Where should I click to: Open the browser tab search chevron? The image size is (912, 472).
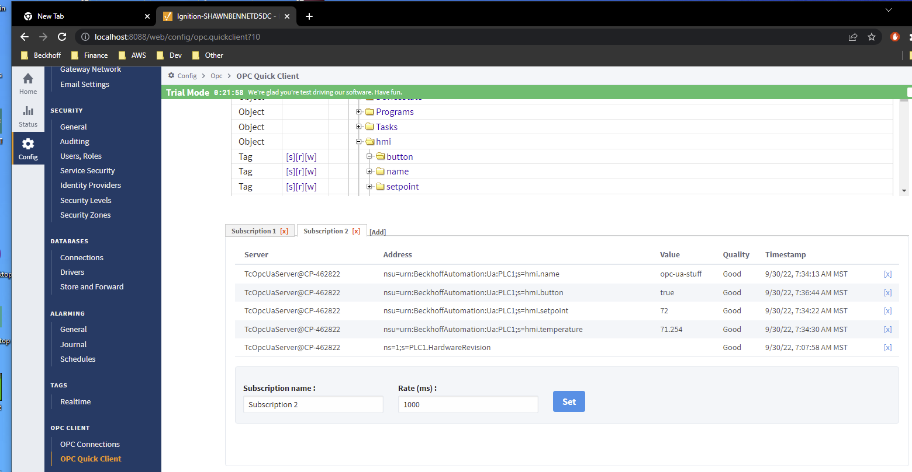(x=888, y=10)
